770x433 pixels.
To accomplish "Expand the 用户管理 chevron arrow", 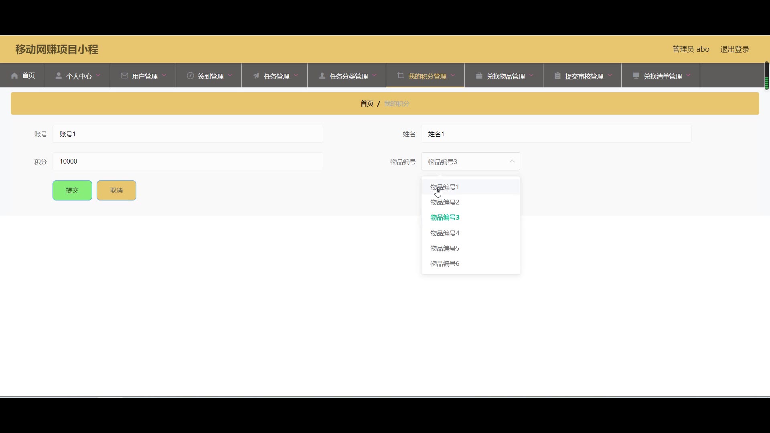I will click(164, 75).
